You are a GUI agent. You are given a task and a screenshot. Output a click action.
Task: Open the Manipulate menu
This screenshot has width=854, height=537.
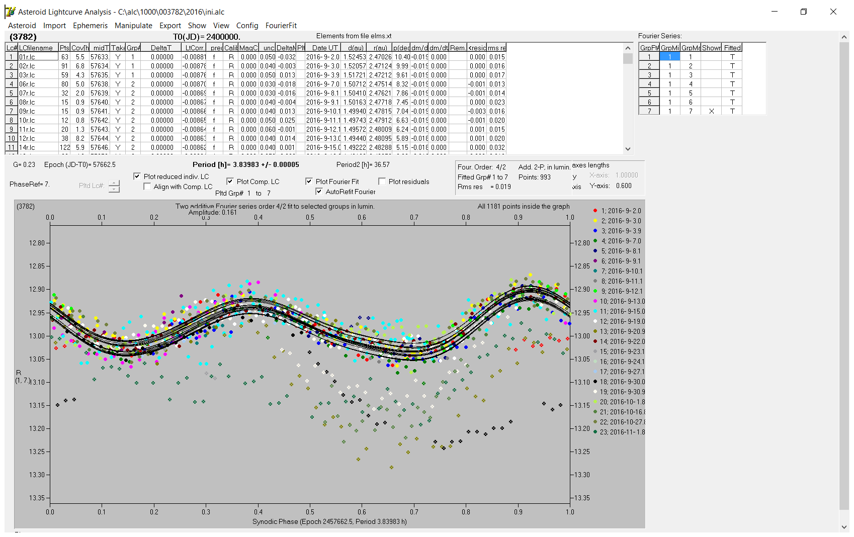[x=133, y=26]
